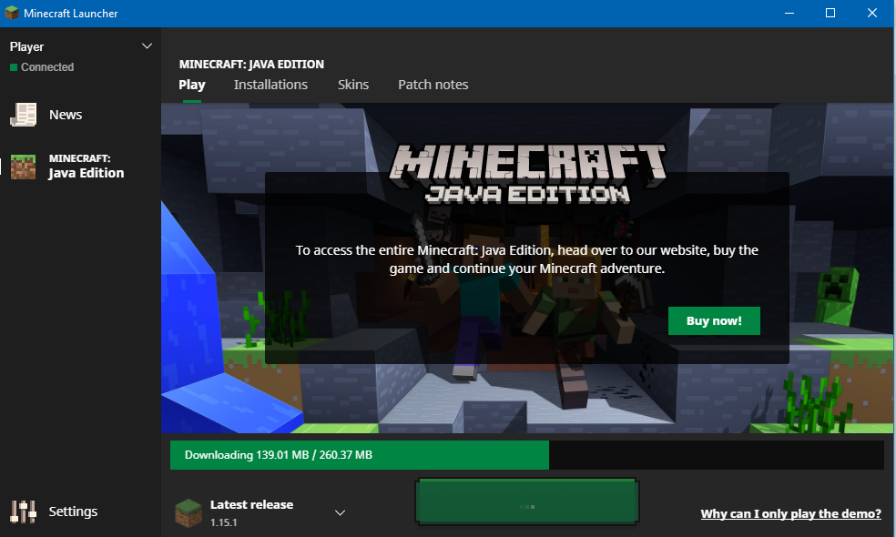Maximize the Minecraft Launcher window
Image resolution: width=896 pixels, height=537 pixels.
(830, 14)
